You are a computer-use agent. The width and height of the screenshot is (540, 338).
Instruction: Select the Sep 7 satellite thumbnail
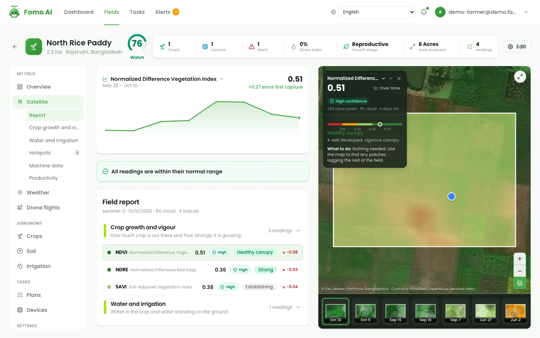455,312
